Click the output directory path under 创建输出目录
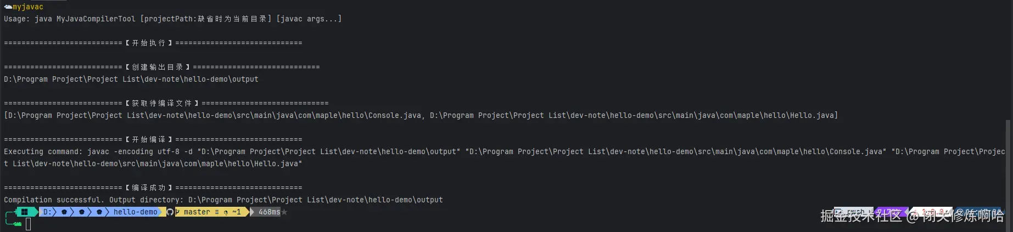Viewport: 1013px width, 232px height. pyautogui.click(x=131, y=79)
